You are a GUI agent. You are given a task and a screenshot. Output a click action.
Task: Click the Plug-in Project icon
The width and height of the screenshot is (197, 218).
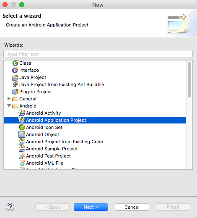[15, 92]
